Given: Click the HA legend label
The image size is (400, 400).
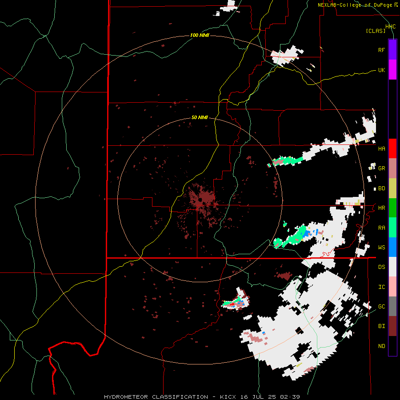Looking at the screenshot, I should pos(381,148).
